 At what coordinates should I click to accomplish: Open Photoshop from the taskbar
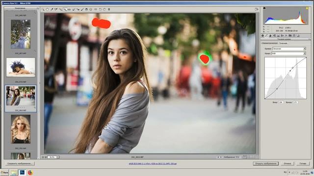click(22, 173)
